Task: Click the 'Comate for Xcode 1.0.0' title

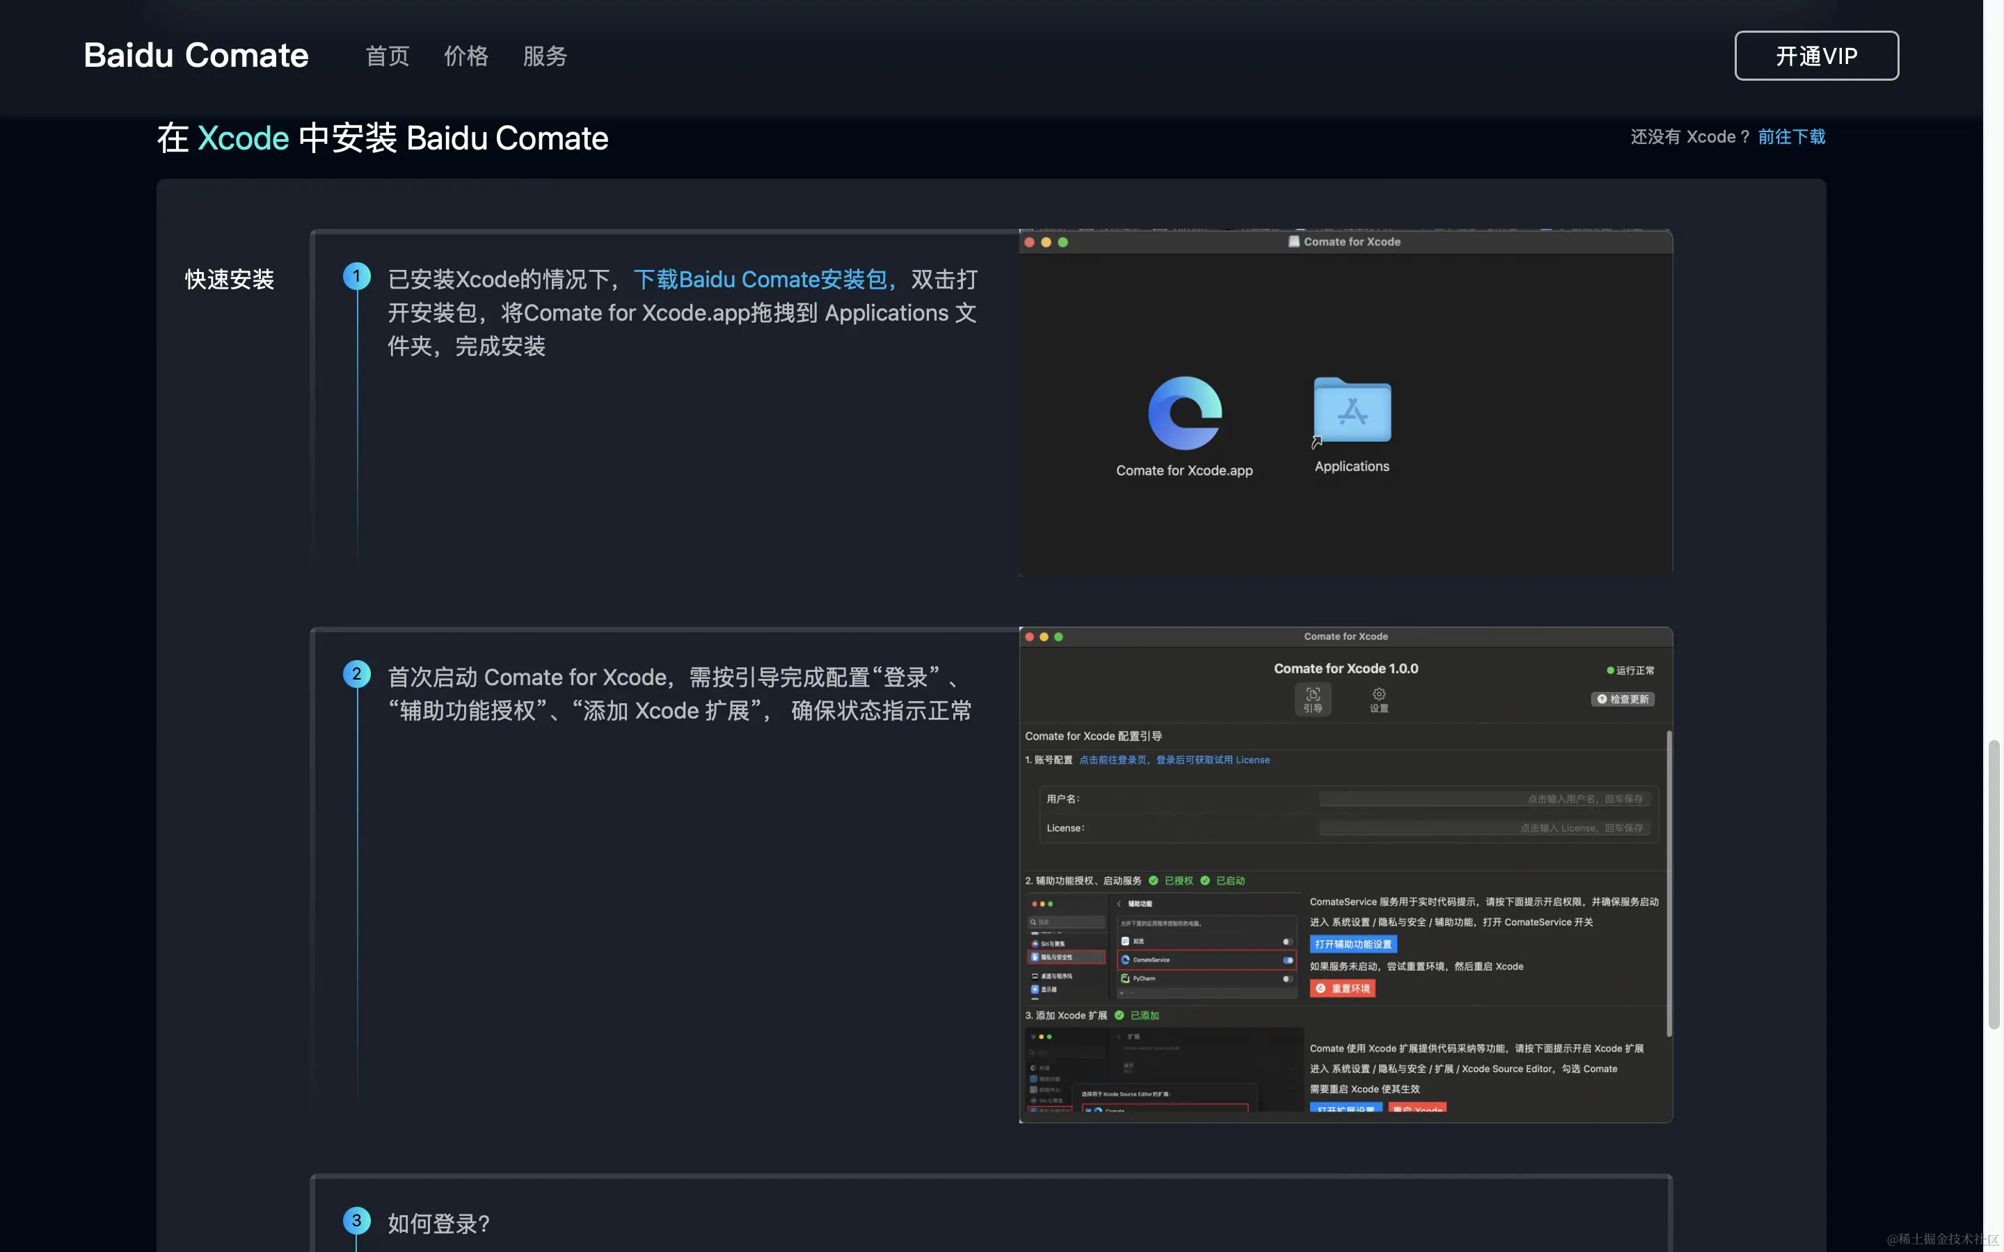Action: pyautogui.click(x=1346, y=668)
